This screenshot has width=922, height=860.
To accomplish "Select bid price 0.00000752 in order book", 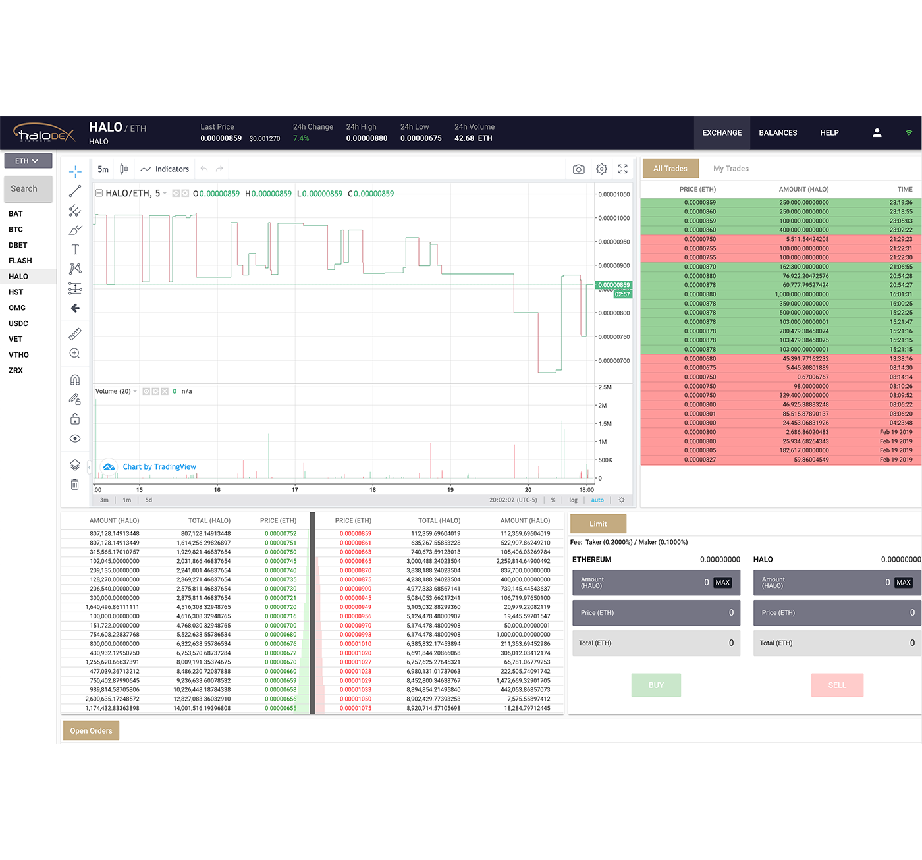I will tap(281, 534).
